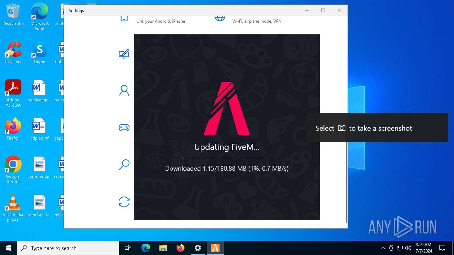The width and height of the screenshot is (454, 255).
Task: Switch to FiveM app on taskbar
Action: [215, 248]
